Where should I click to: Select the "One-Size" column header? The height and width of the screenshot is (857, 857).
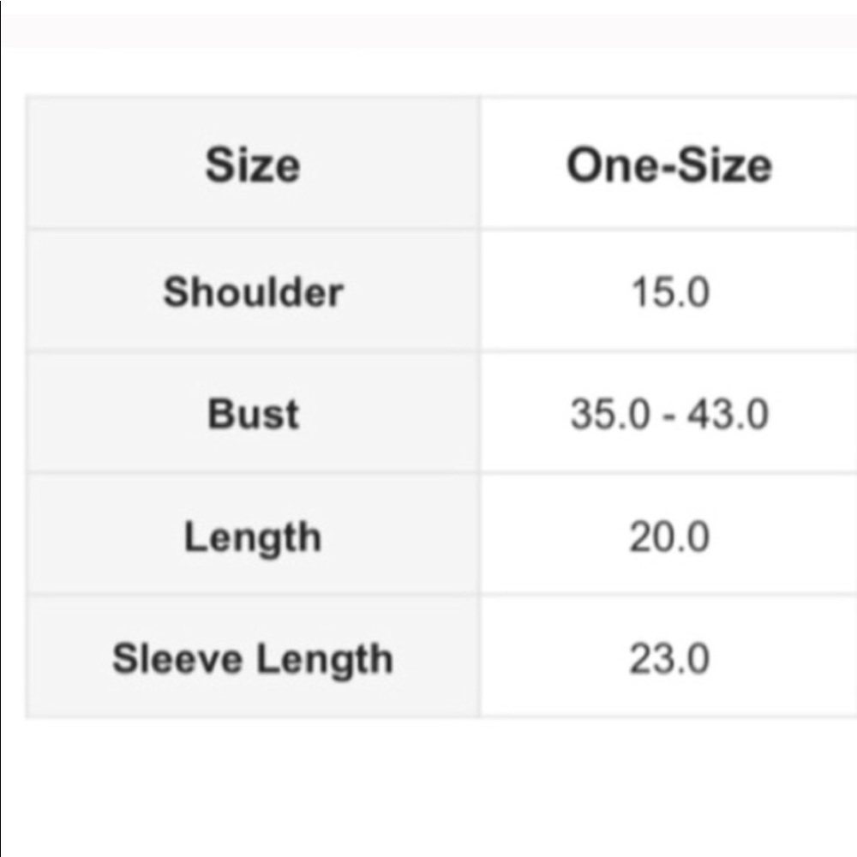click(x=668, y=165)
